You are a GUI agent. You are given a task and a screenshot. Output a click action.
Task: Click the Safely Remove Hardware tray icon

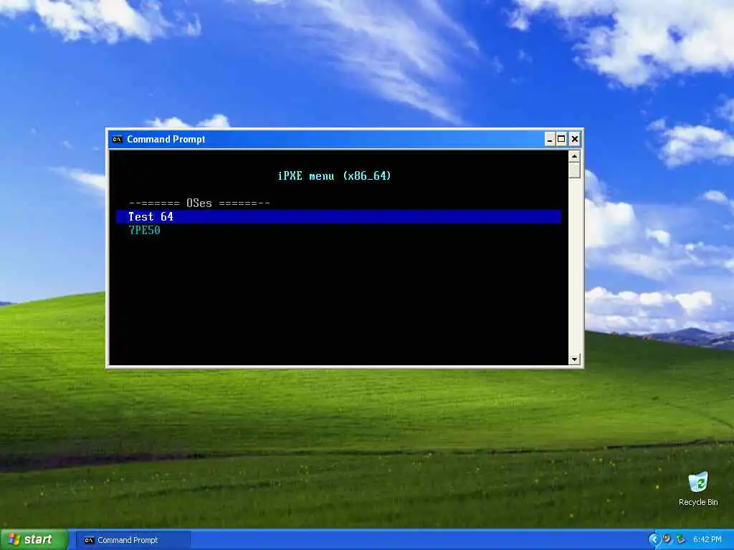tap(681, 540)
